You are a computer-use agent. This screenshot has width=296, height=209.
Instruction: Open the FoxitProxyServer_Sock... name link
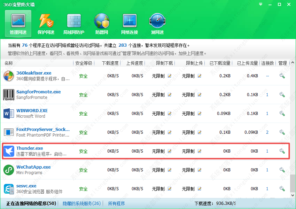pos(43,130)
